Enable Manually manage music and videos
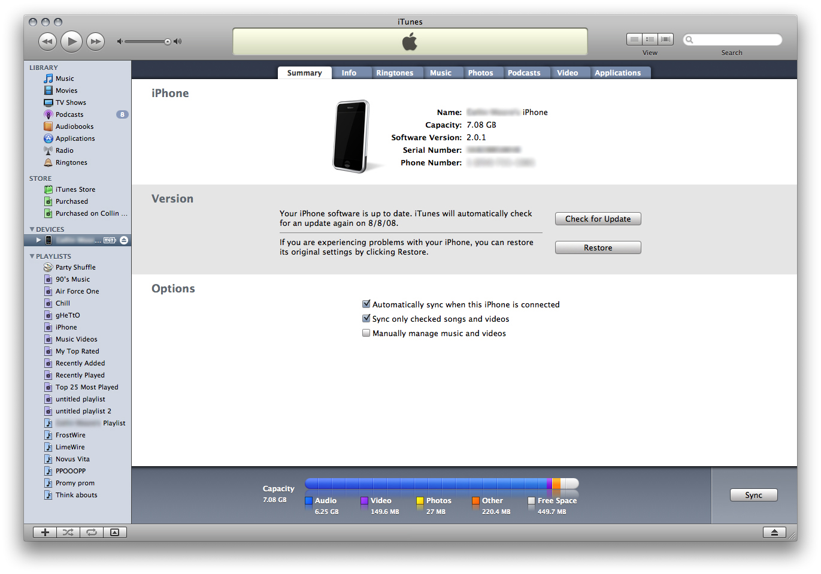821x574 pixels. click(x=366, y=333)
